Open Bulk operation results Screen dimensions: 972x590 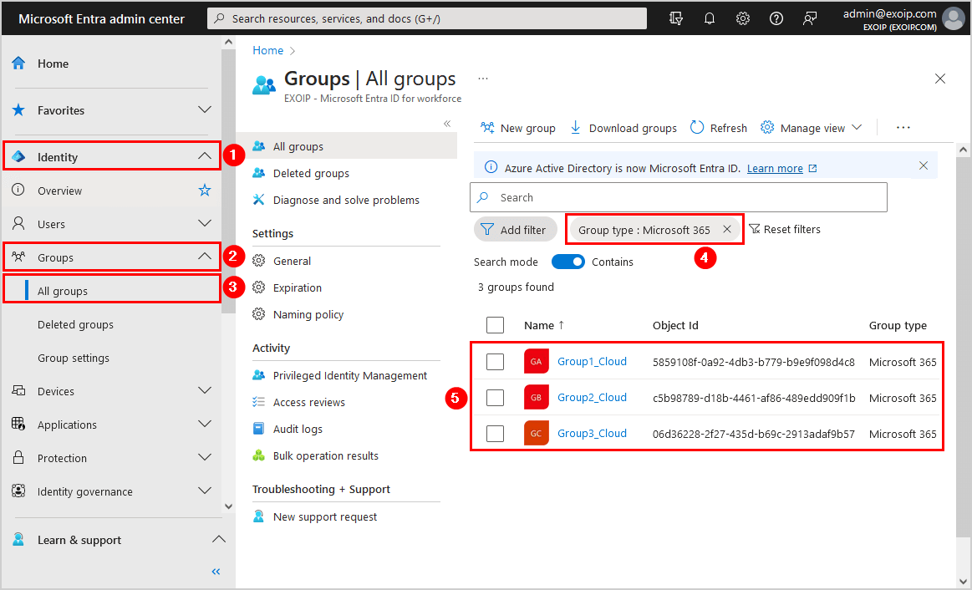(x=325, y=455)
